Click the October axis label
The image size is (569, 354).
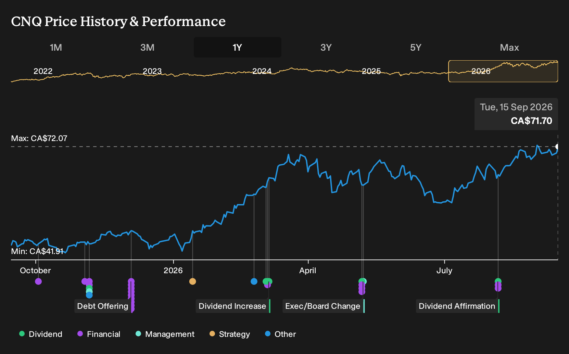point(35,270)
